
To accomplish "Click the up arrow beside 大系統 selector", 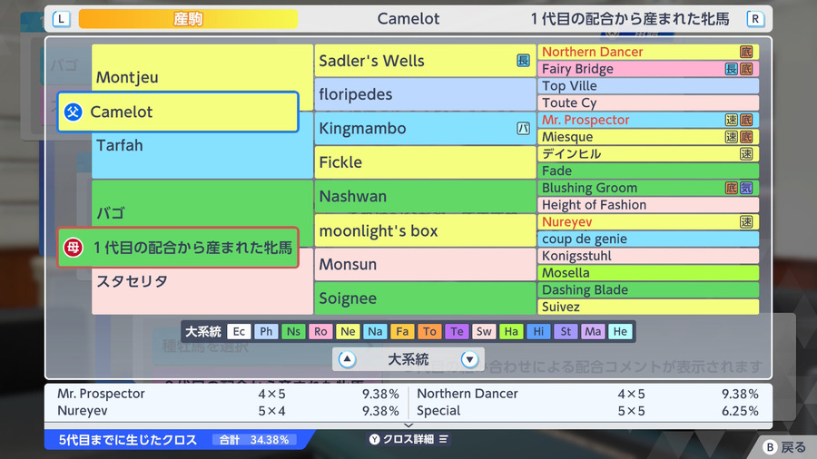I will (347, 359).
